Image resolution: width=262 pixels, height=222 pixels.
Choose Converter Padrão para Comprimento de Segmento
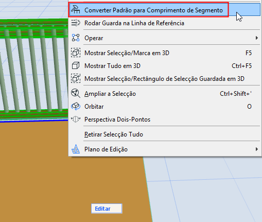pyautogui.click(x=164, y=10)
